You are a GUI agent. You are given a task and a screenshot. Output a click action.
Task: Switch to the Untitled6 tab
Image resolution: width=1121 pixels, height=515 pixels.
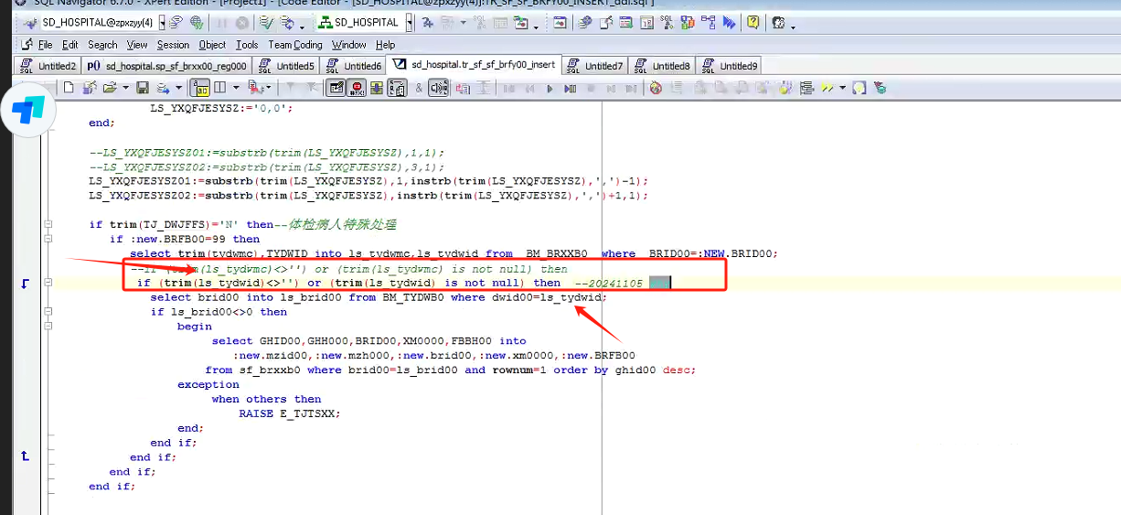point(353,66)
